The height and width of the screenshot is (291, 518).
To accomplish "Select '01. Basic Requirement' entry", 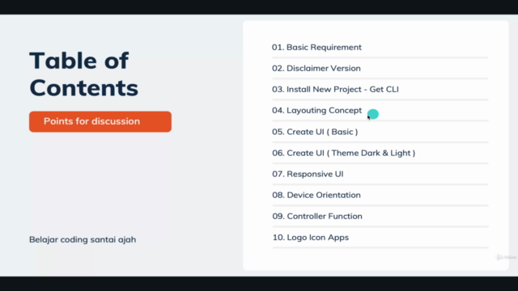I will pos(316,47).
